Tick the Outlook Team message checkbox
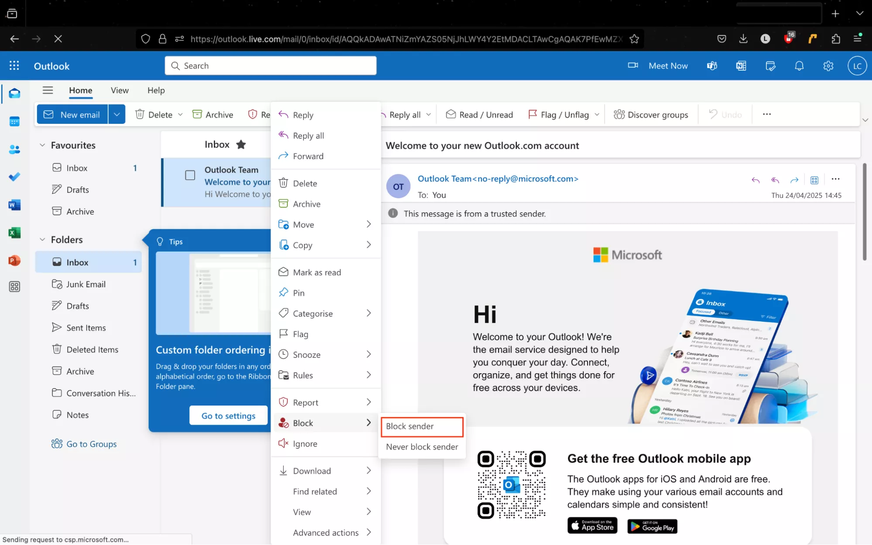The image size is (872, 545). click(x=190, y=175)
